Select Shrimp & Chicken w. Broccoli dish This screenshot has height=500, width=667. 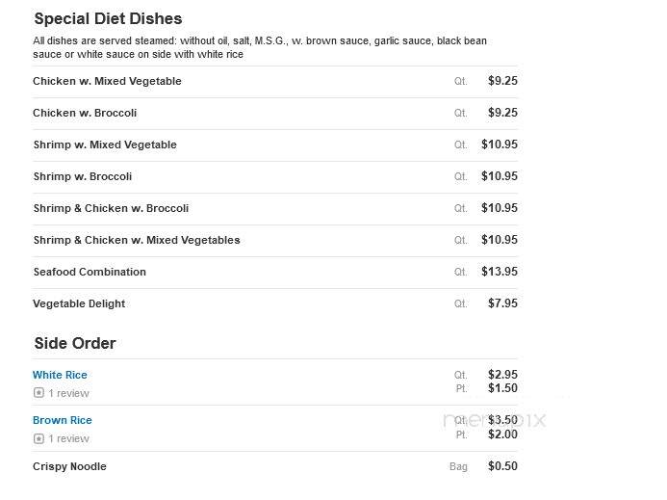click(111, 208)
